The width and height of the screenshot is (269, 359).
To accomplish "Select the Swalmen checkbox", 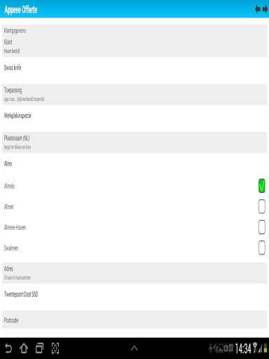I will click(262, 248).
